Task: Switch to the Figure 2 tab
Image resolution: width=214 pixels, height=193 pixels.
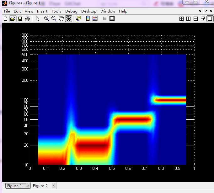Action: [x=40, y=186]
